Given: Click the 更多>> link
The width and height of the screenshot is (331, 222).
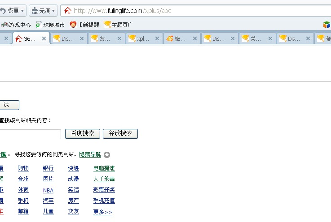Looking at the screenshot, I should 103,212.
